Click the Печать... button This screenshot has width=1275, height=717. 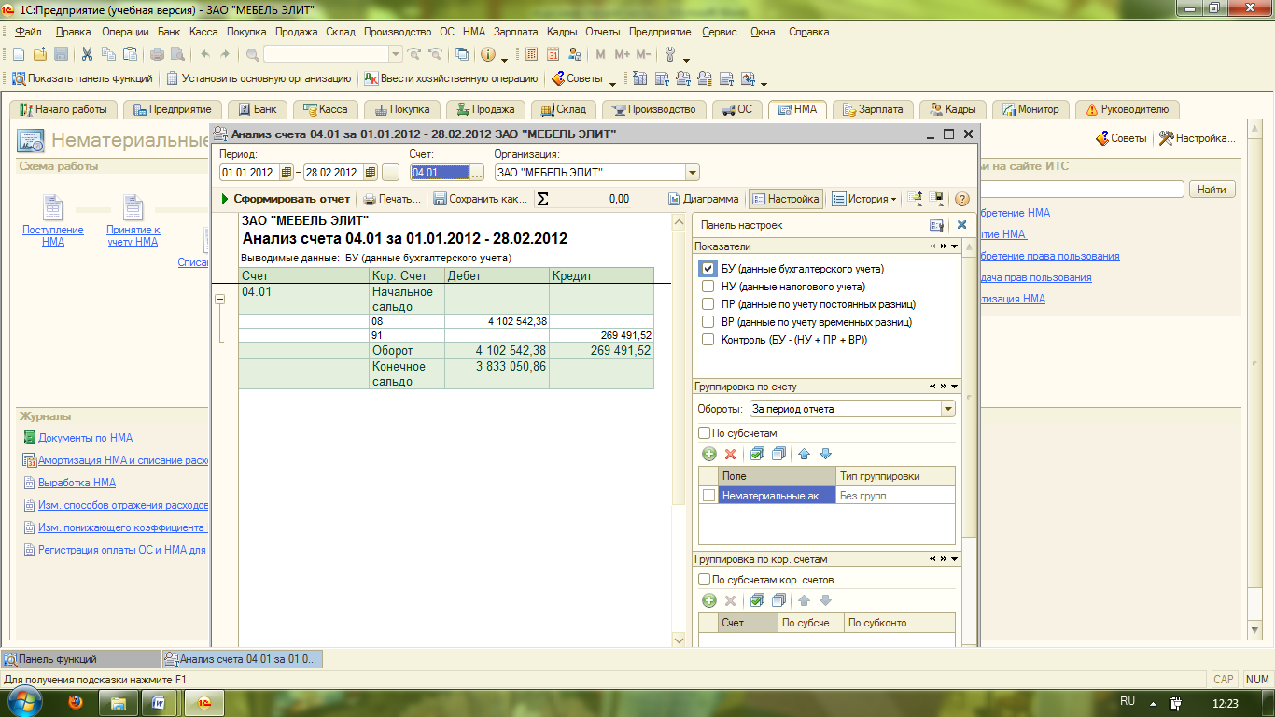coord(392,199)
